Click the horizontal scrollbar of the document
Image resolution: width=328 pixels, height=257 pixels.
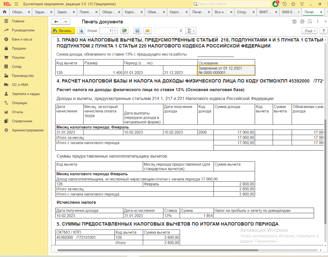click(x=158, y=250)
